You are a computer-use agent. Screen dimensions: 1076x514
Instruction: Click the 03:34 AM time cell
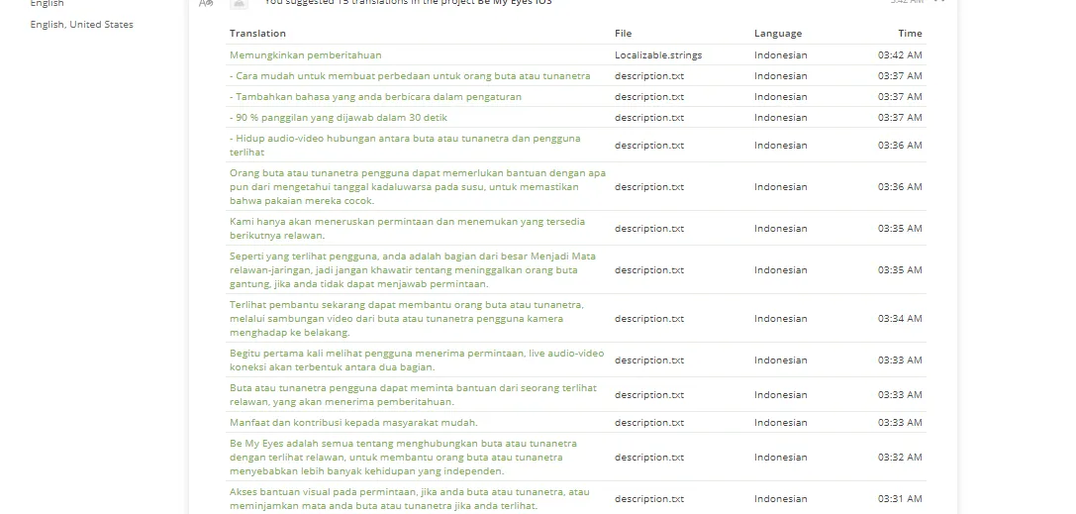point(901,319)
